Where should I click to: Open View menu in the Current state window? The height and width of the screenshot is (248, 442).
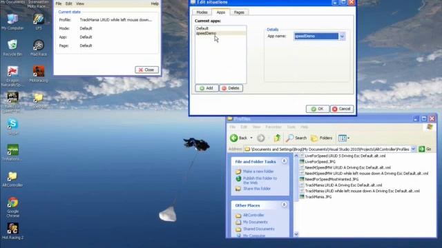click(80, 3)
